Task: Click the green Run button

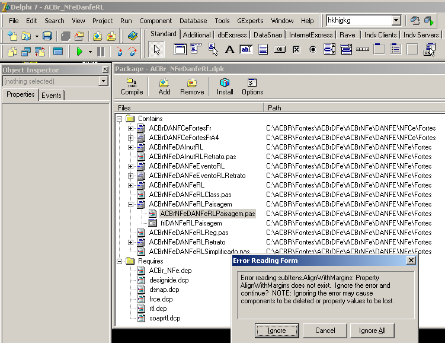Action: click(x=79, y=52)
